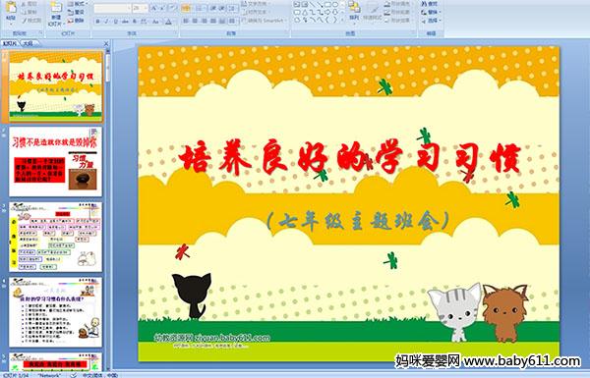Select the rectangle shape in the shapes gallery
Screen dimensions: 590x378
coord(327,4)
